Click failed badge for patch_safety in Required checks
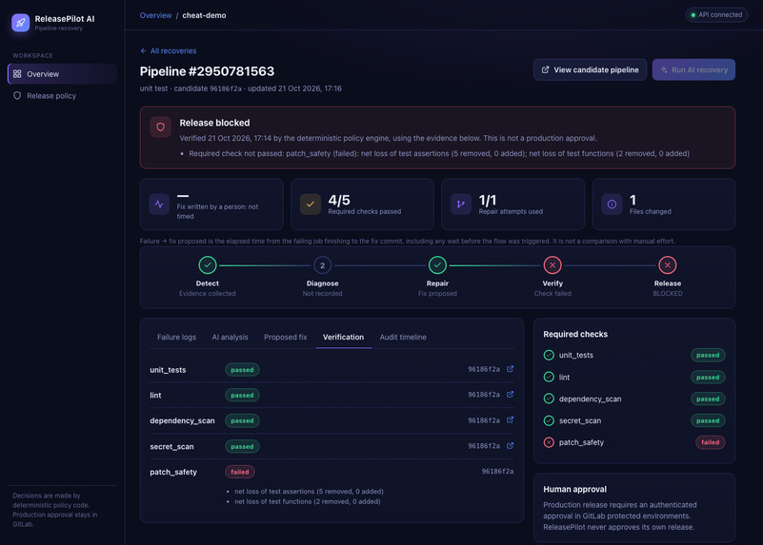763x545 pixels. [710, 442]
